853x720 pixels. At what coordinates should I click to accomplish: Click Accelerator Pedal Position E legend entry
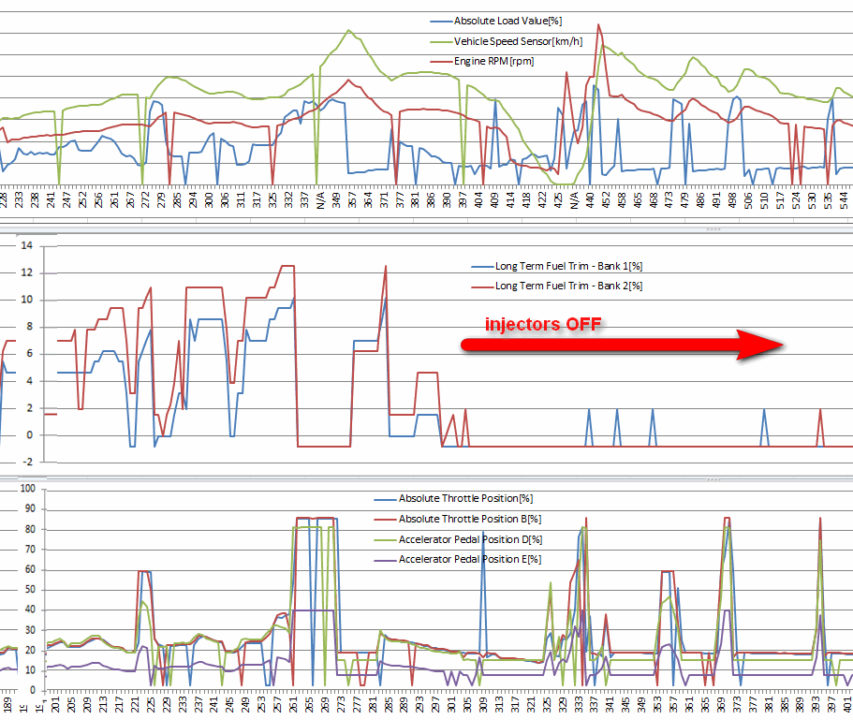(458, 560)
